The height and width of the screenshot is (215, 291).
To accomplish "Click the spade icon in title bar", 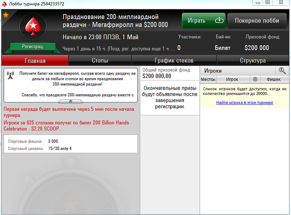I will [4, 3].
